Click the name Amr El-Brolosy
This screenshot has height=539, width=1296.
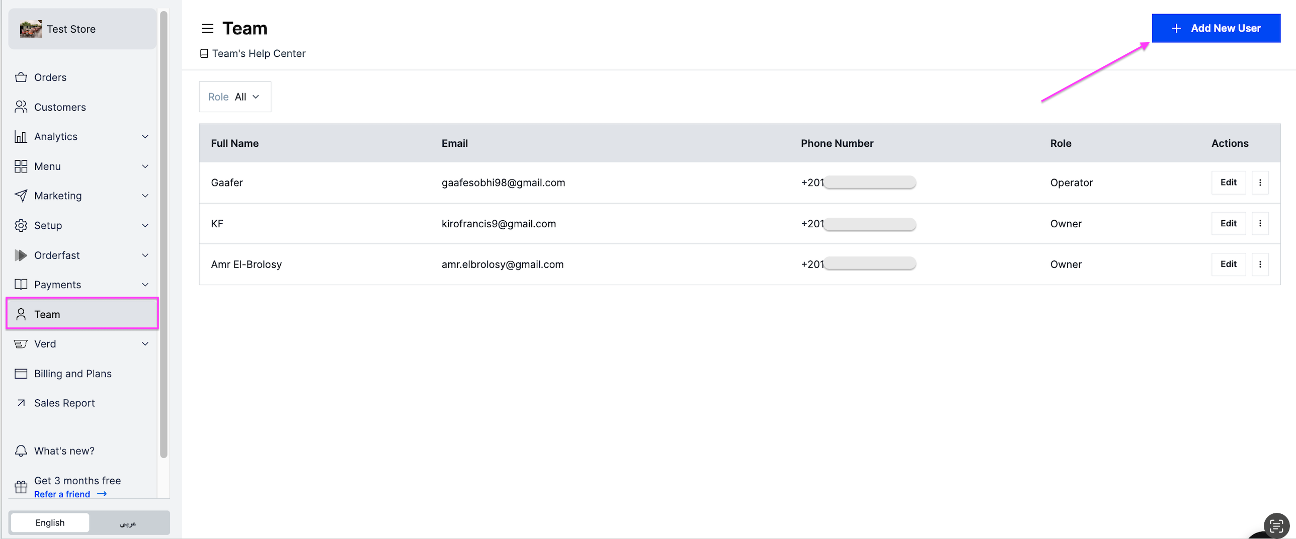click(246, 264)
